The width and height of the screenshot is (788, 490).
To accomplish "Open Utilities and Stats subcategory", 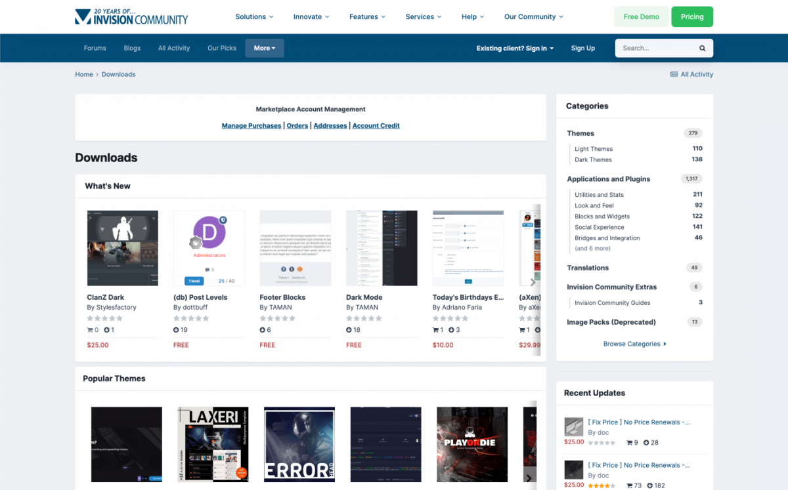I will point(600,195).
